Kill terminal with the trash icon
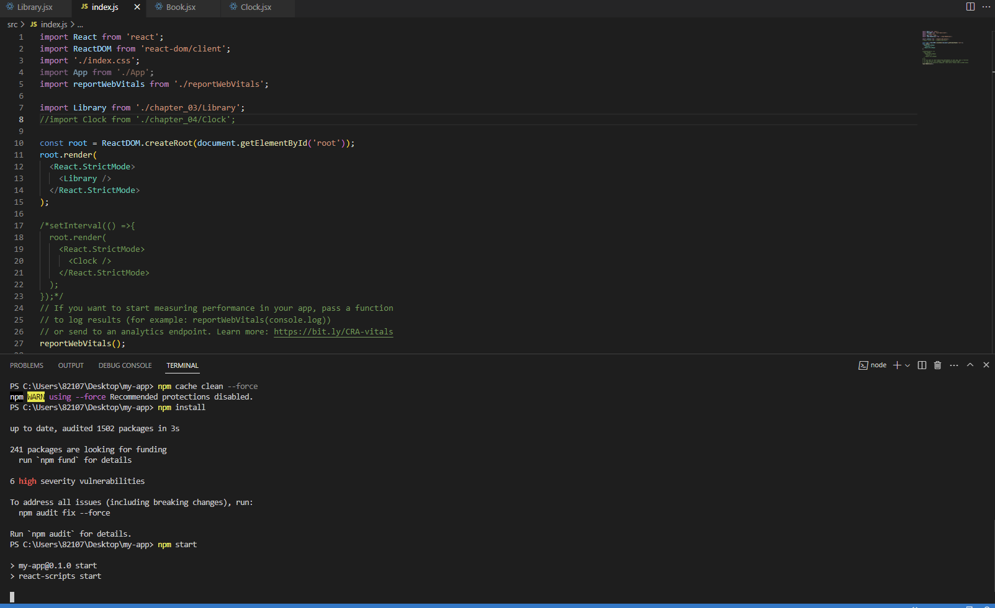 (x=937, y=365)
